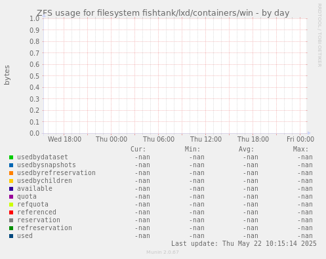Click the Max: column header
The height and width of the screenshot is (259, 326).
click(x=300, y=149)
